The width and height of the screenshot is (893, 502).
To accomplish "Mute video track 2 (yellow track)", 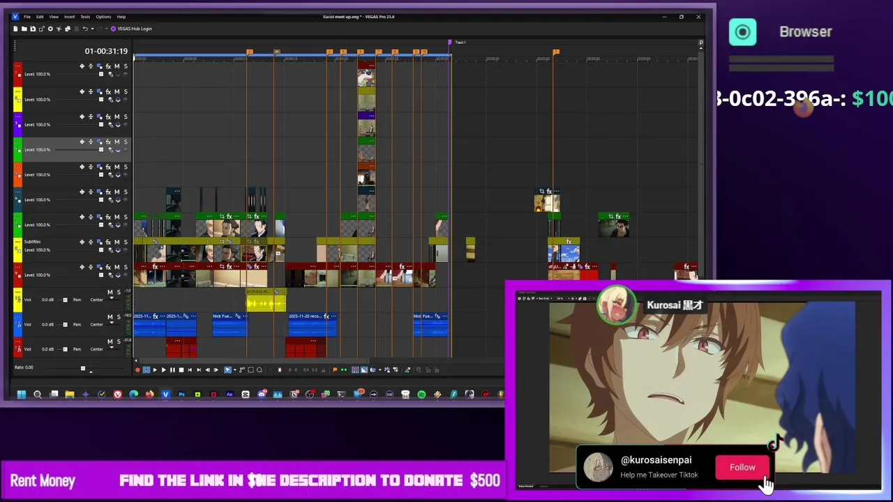I will pos(117,91).
